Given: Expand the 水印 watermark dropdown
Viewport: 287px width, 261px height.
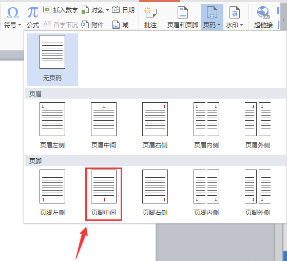Looking at the screenshot, I should point(235,17).
